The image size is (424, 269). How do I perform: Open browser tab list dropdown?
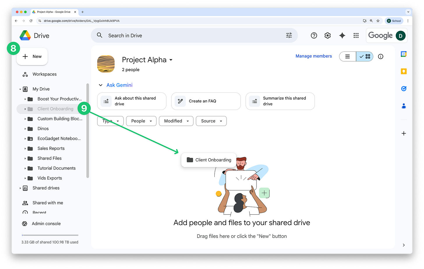pos(408,12)
